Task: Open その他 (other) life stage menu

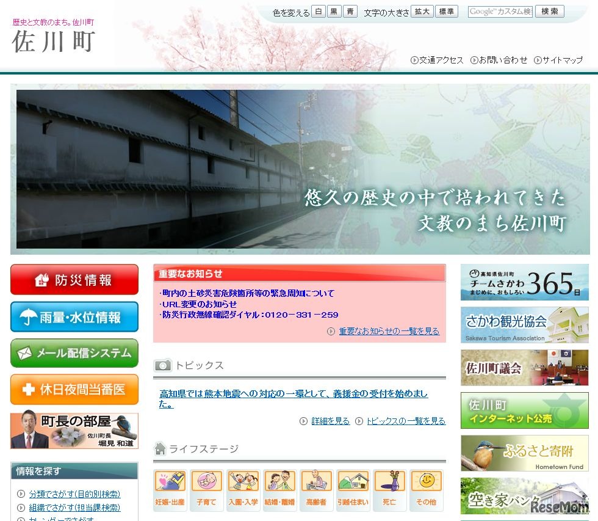Action: click(x=426, y=489)
